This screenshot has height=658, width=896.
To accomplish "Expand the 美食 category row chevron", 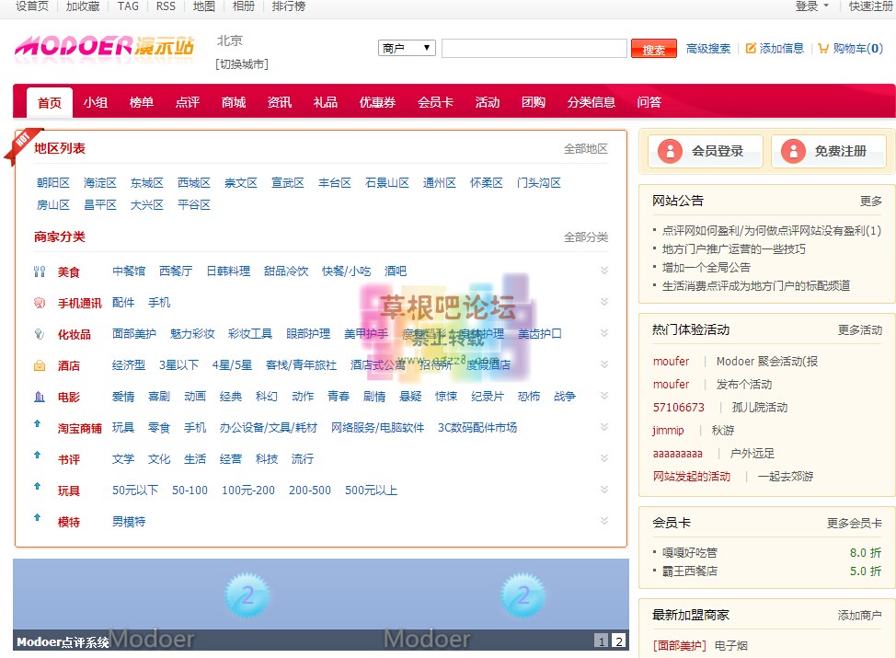I will [604, 271].
